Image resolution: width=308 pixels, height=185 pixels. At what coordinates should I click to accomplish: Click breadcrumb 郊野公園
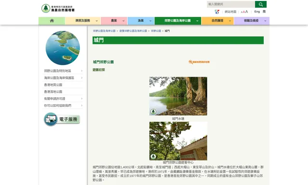[x=156, y=31]
